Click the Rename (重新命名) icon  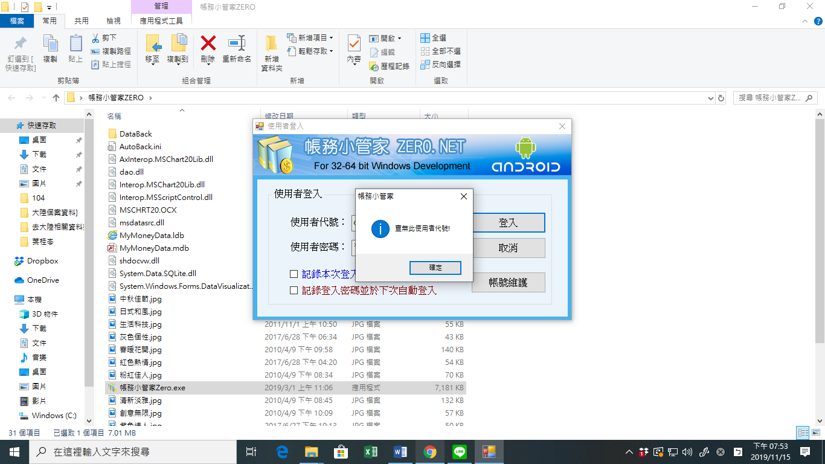pyautogui.click(x=237, y=43)
